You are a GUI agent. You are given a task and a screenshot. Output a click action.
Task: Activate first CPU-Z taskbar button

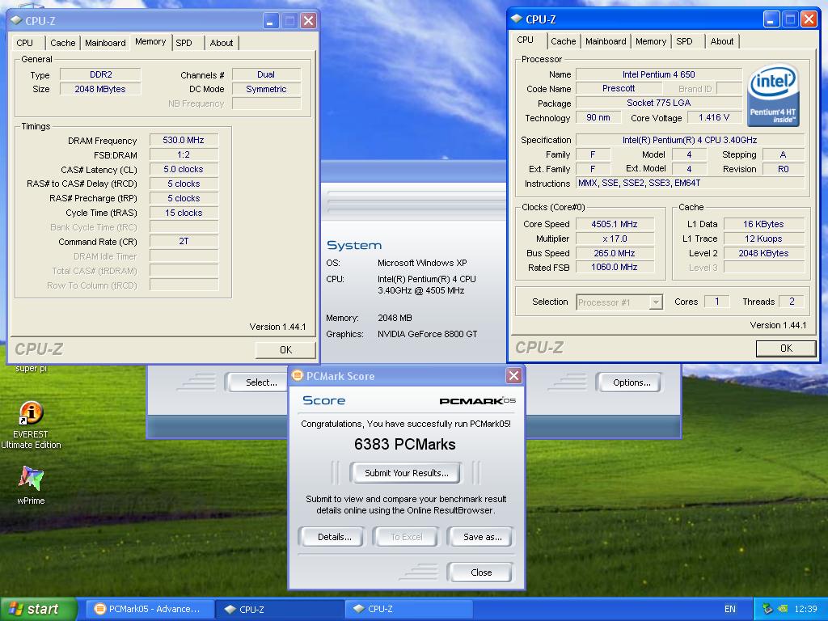(x=278, y=609)
